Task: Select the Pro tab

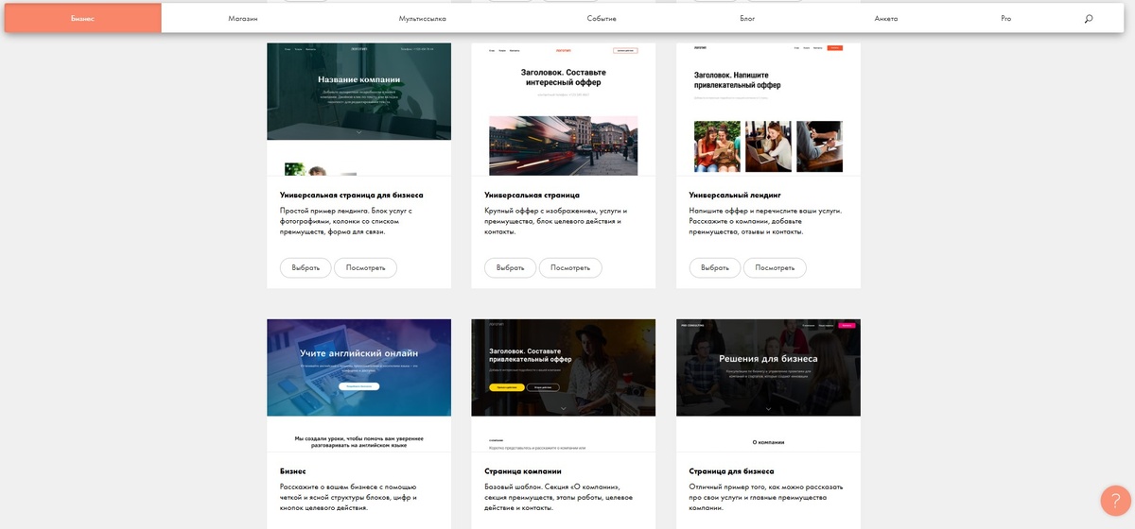Action: 1006,18
